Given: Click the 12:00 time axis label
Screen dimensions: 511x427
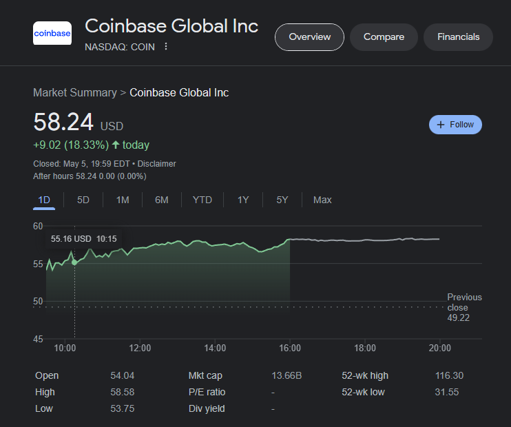Looking at the screenshot, I should pyautogui.click(x=140, y=348).
